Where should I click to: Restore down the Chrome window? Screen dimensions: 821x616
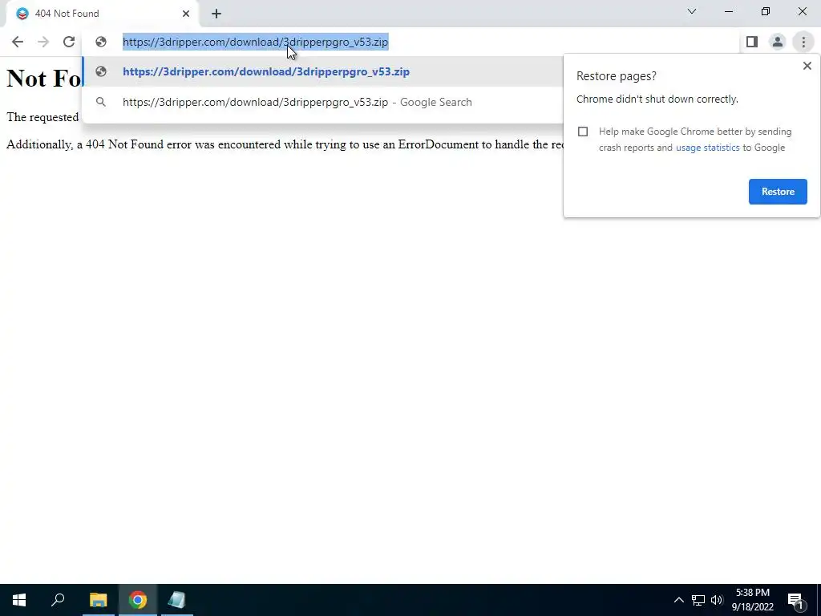766,11
